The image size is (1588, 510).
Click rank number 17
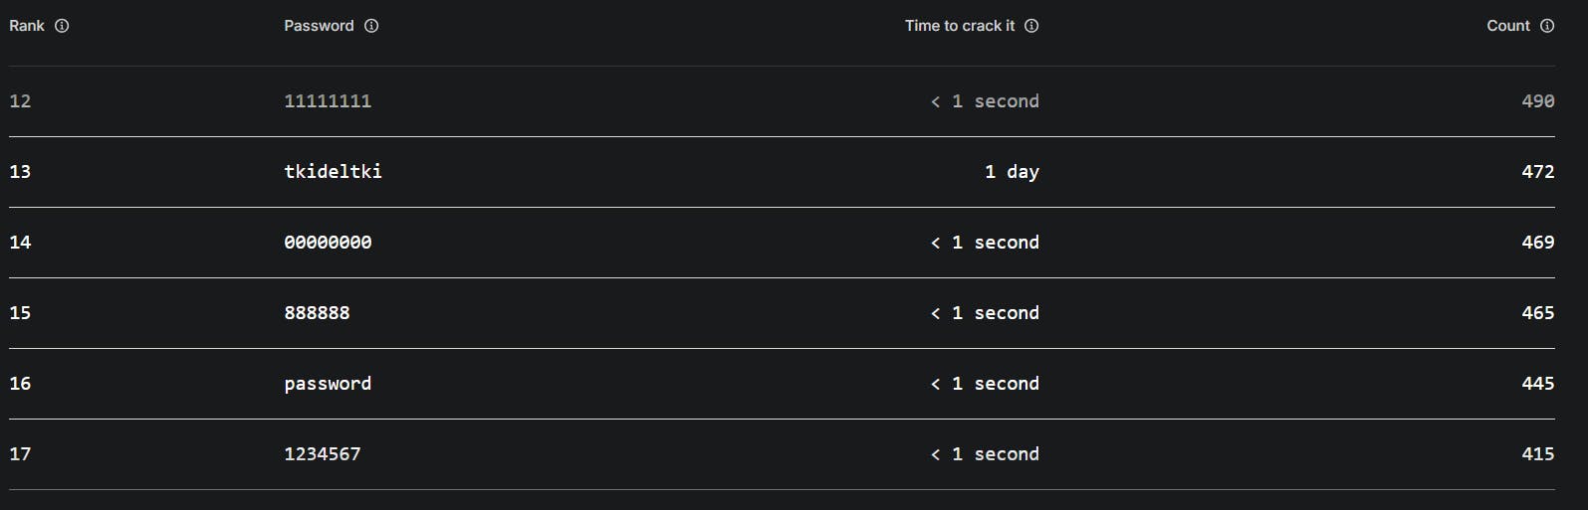click(x=20, y=454)
